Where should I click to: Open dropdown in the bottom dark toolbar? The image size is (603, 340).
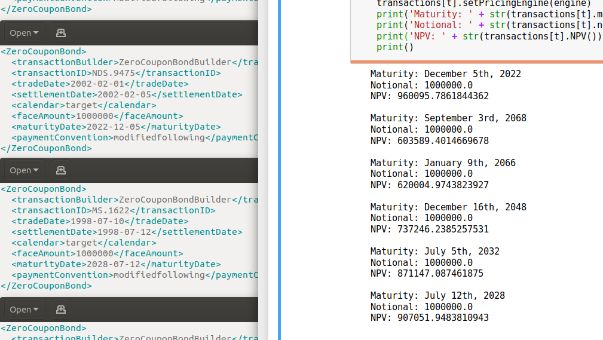coord(25,310)
